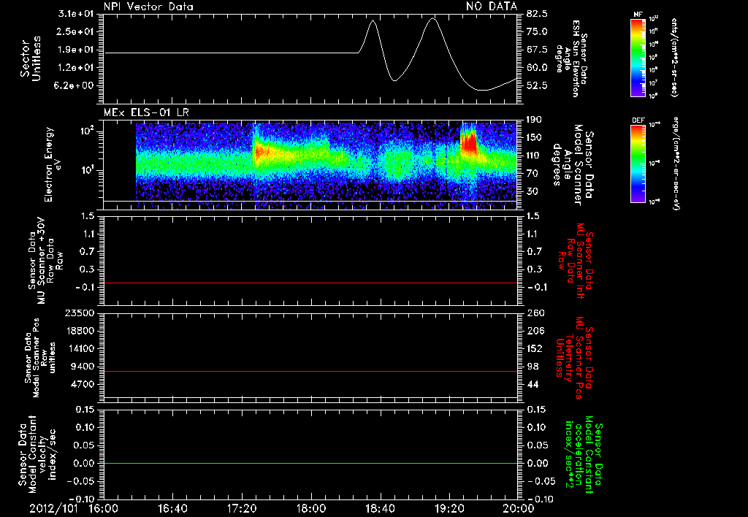
Task: Click the 190 scanner angle tick value
Action: [534, 120]
